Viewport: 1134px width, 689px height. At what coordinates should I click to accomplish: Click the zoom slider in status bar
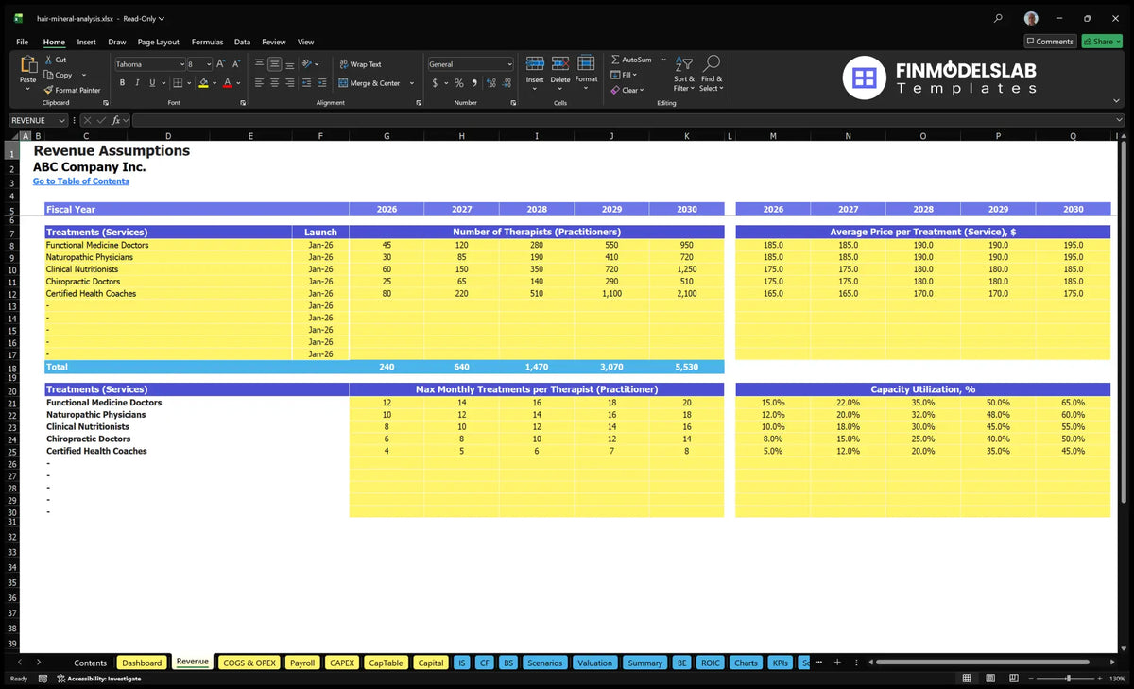point(1068,679)
